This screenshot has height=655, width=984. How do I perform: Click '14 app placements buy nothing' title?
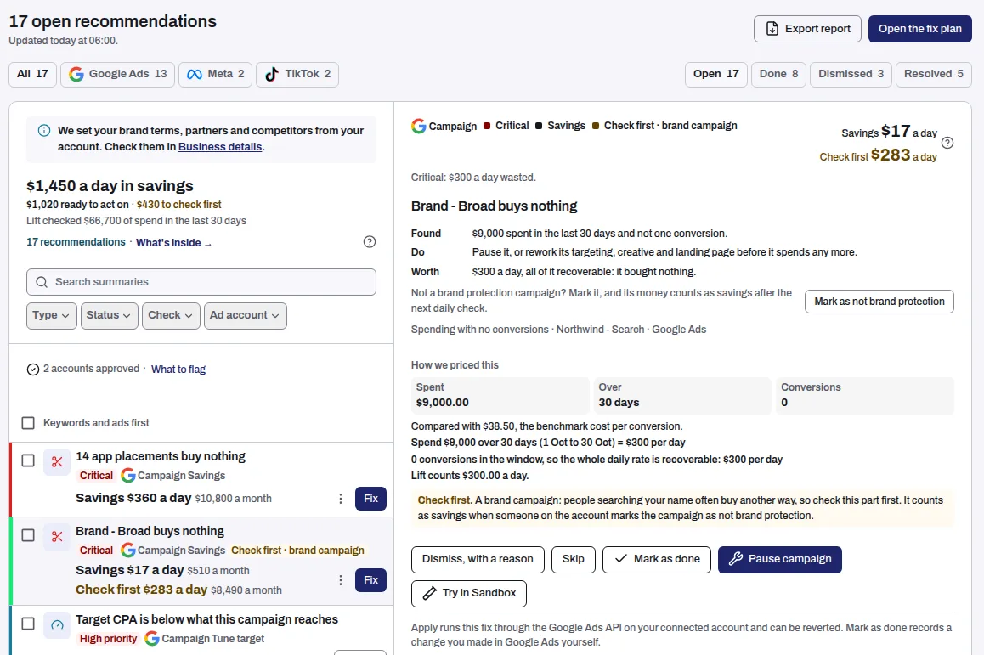[161, 457]
